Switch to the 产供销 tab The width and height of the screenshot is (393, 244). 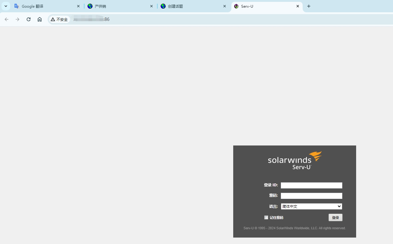117,6
